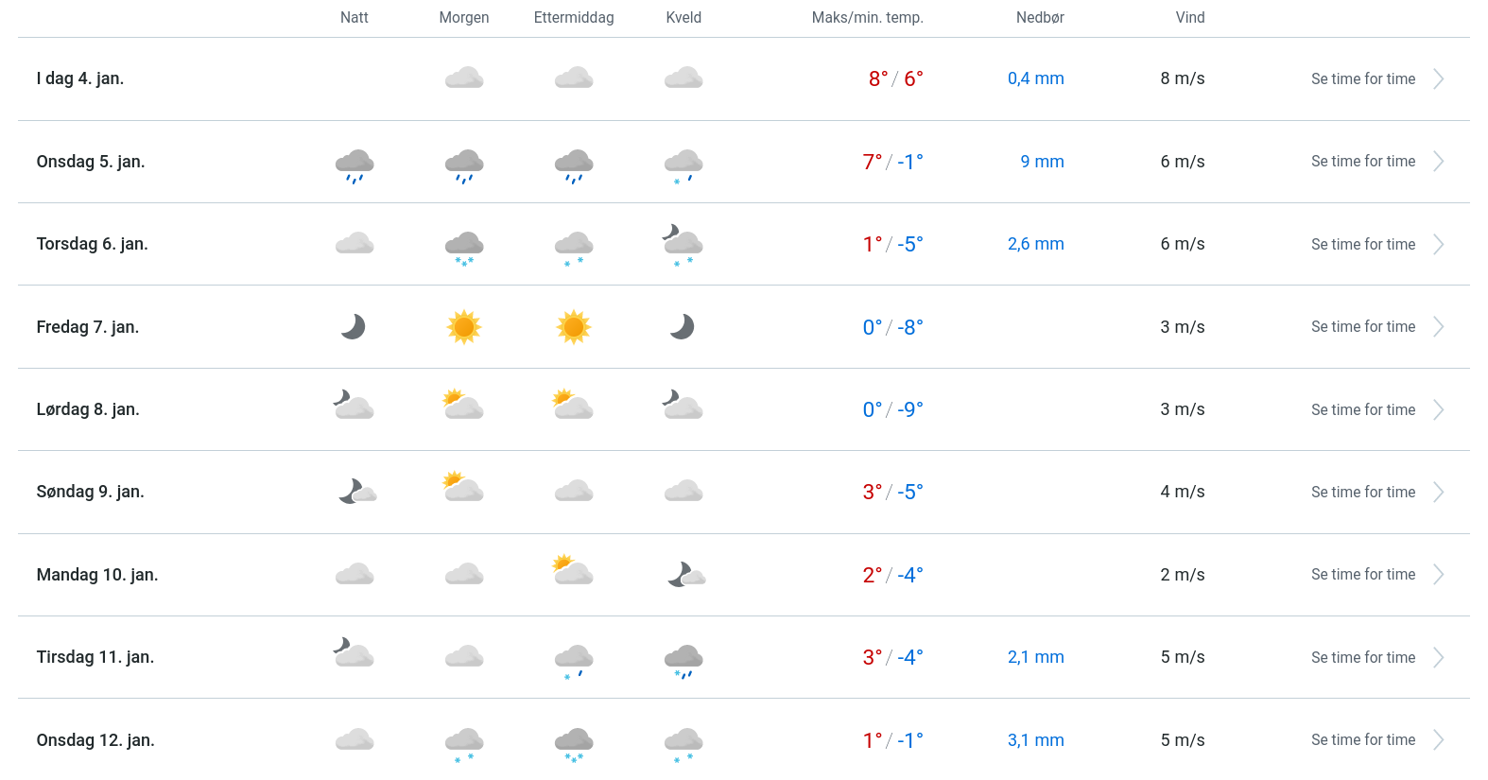
Task: Expand Onsdag 12. jan. row chevron
Action: coord(1438,740)
